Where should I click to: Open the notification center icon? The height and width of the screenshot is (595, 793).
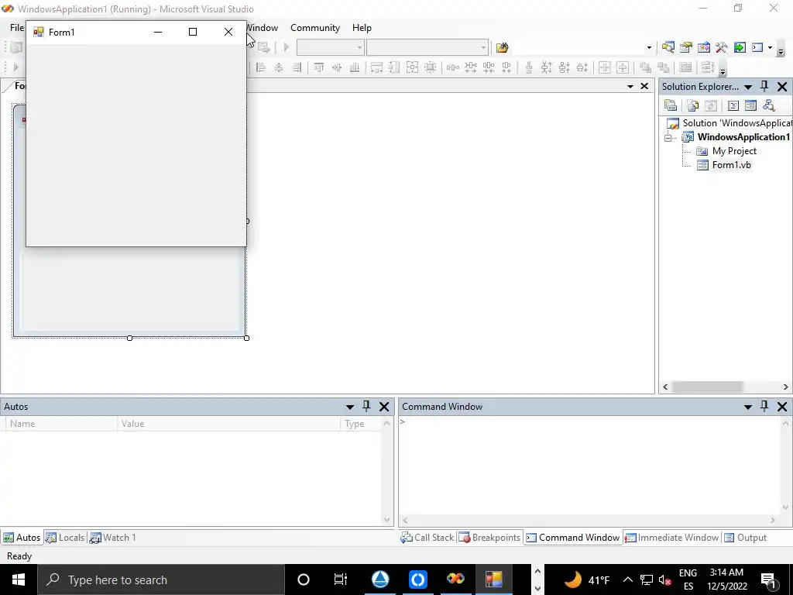(767, 580)
